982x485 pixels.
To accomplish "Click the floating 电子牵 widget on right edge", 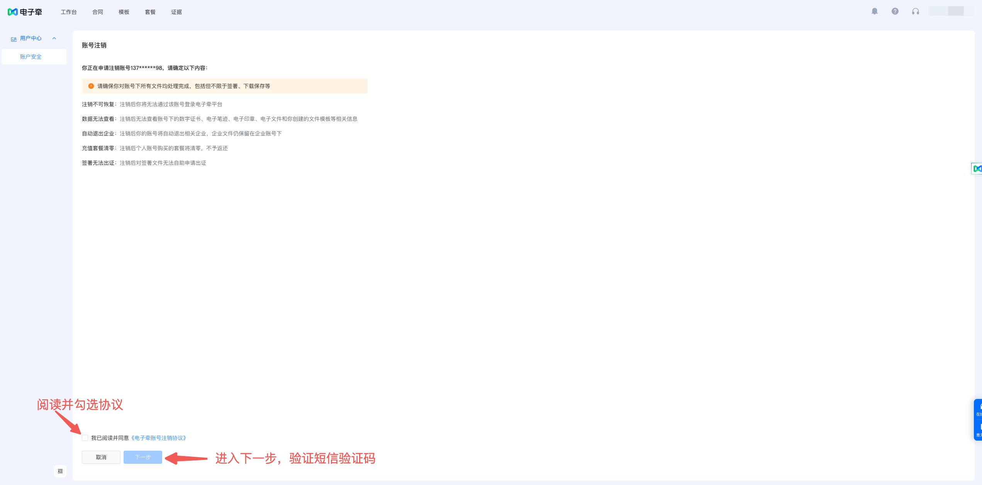I will [977, 168].
